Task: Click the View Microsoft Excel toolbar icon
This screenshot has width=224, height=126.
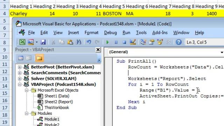Action: pyautogui.click(x=22, y=42)
